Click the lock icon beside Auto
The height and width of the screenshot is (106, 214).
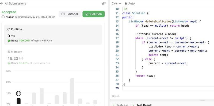pos(126,3)
